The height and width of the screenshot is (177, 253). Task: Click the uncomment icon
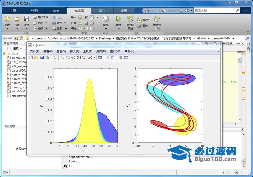click(86, 23)
